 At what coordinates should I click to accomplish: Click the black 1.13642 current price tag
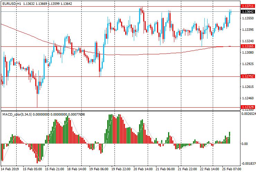tap(247, 11)
